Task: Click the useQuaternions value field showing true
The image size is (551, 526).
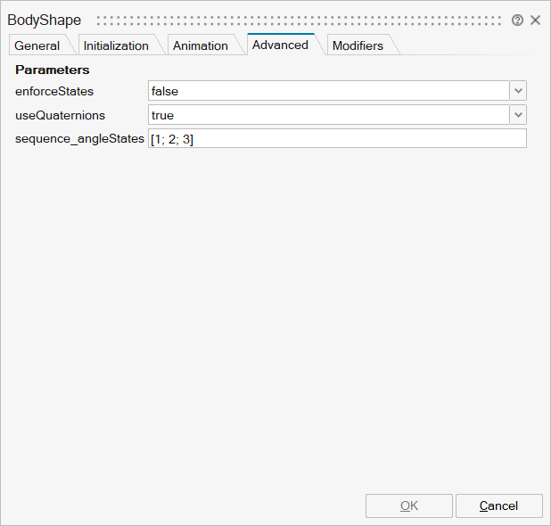Action: point(328,115)
